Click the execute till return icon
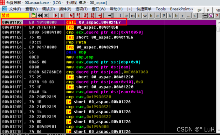This screenshot has height=135, width=220. pyautogui.click(x=100, y=15)
